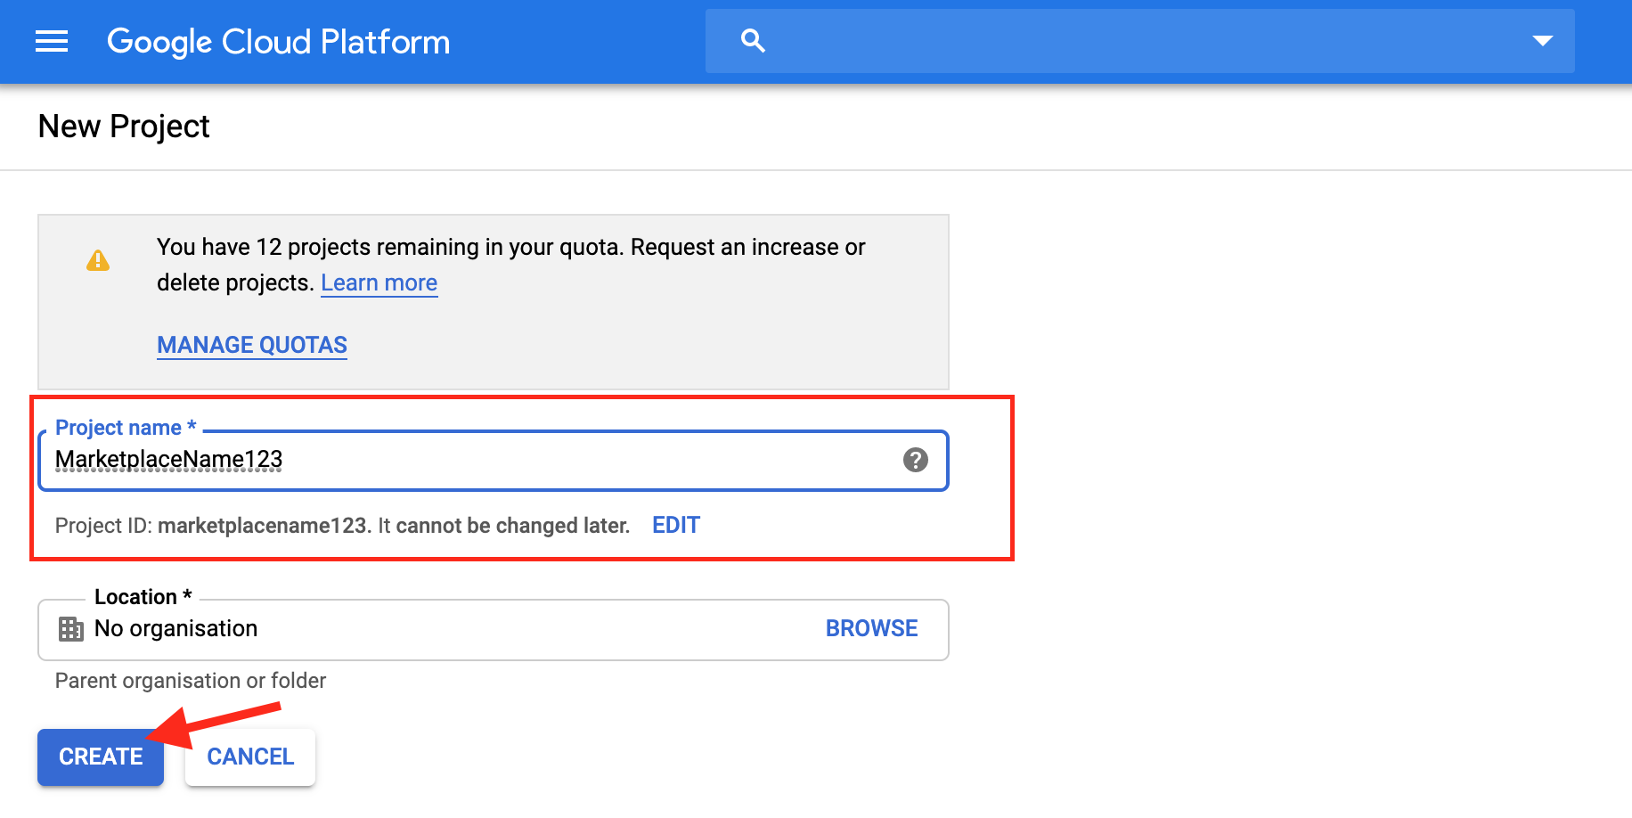
Task: Click the quota warning triangle icon
Action: coord(98,260)
